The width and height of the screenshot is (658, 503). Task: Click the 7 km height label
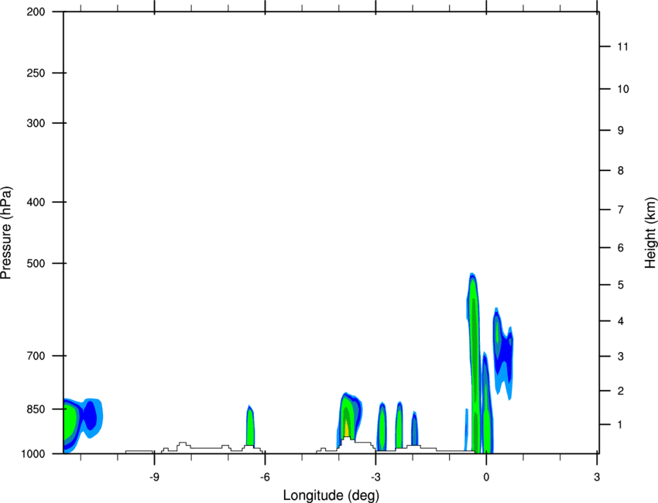pos(621,210)
